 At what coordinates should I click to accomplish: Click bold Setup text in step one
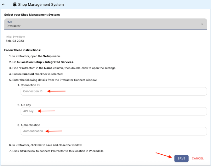(47, 56)
